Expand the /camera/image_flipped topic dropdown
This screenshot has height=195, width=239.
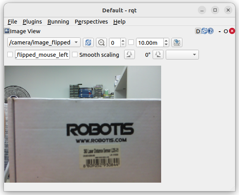pyautogui.click(x=44, y=42)
